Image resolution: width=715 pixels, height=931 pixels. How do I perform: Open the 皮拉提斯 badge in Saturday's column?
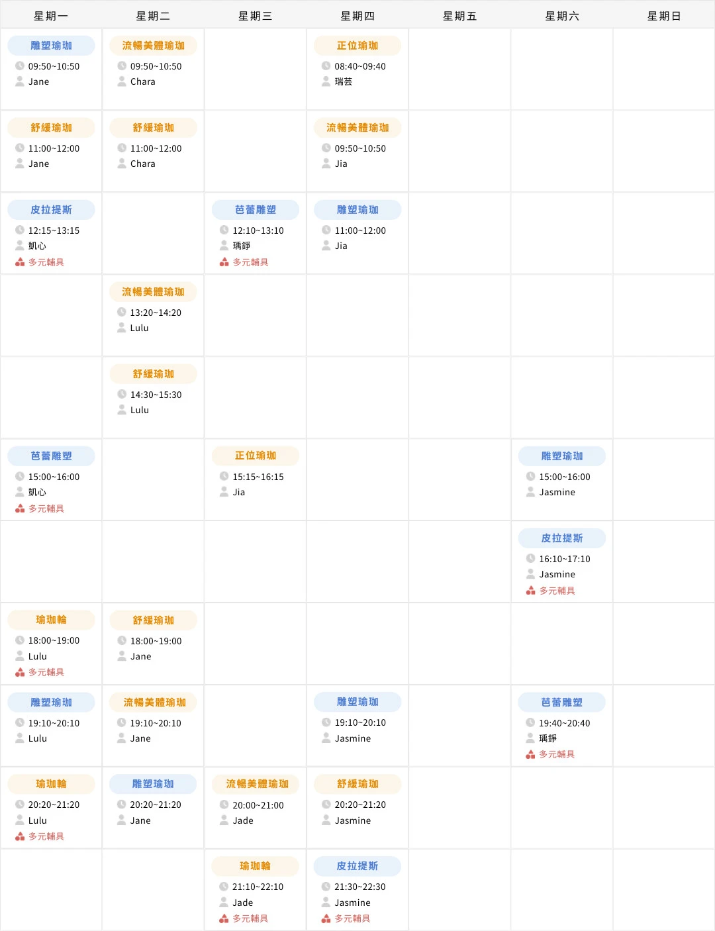coord(561,538)
